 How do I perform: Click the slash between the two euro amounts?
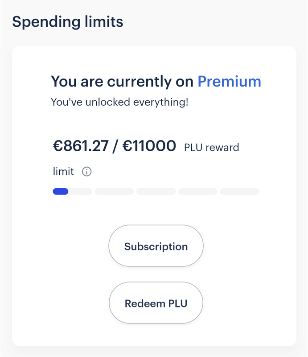pyautogui.click(x=114, y=145)
